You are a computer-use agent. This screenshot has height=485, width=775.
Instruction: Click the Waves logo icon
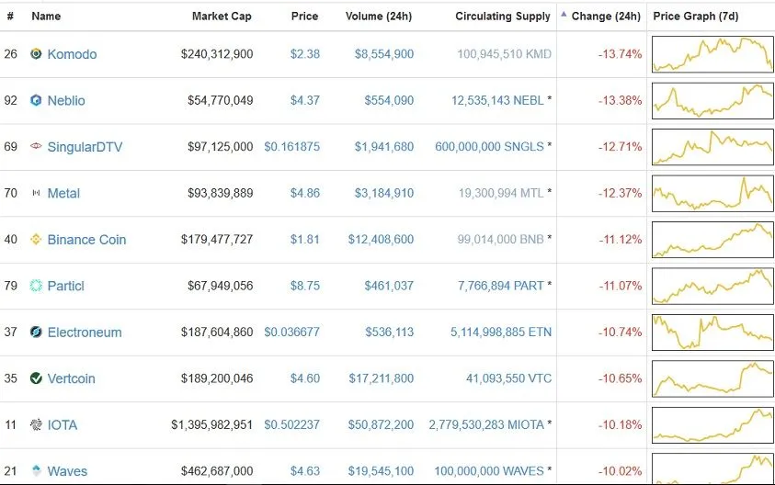(36, 470)
